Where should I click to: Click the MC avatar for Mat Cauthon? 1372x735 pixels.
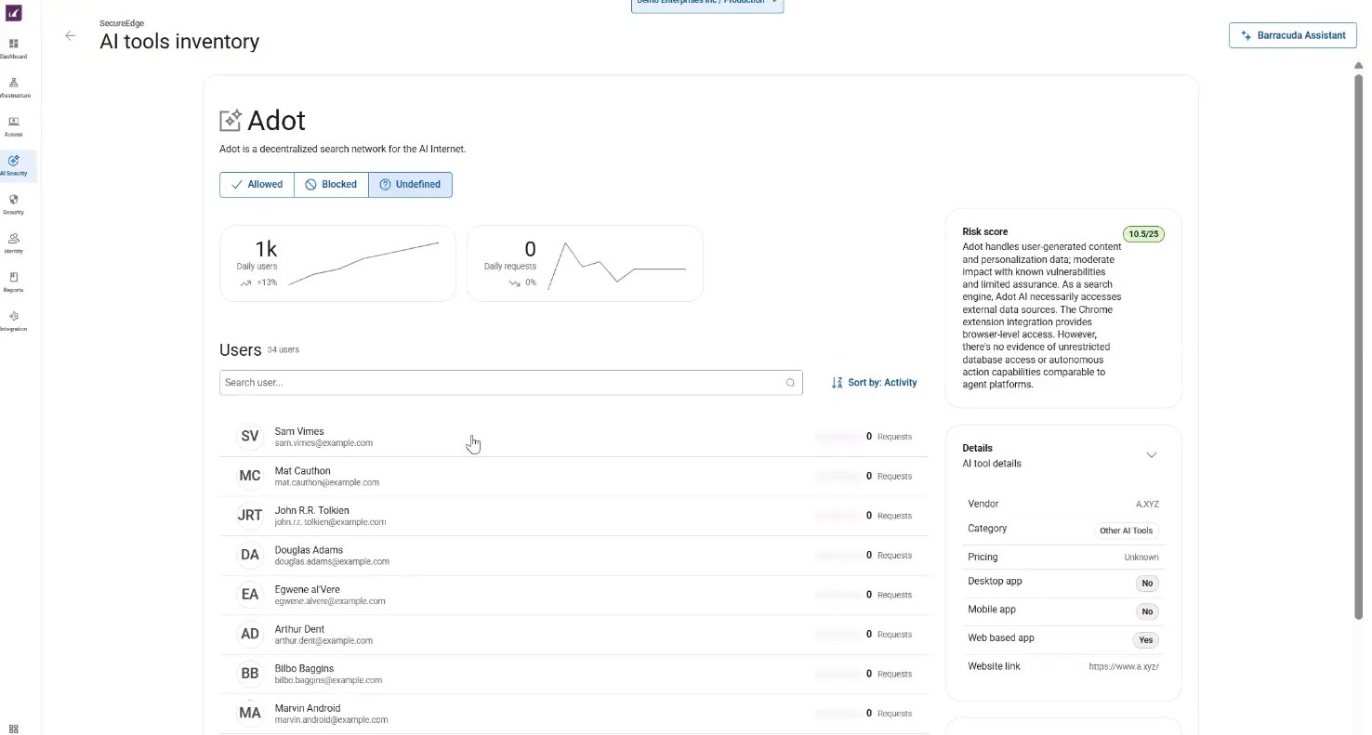click(250, 476)
